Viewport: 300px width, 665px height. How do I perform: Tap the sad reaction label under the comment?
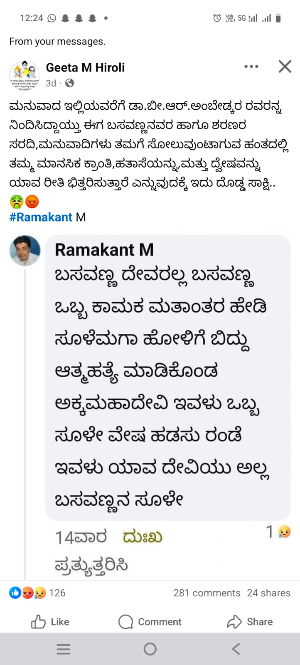click(142, 537)
